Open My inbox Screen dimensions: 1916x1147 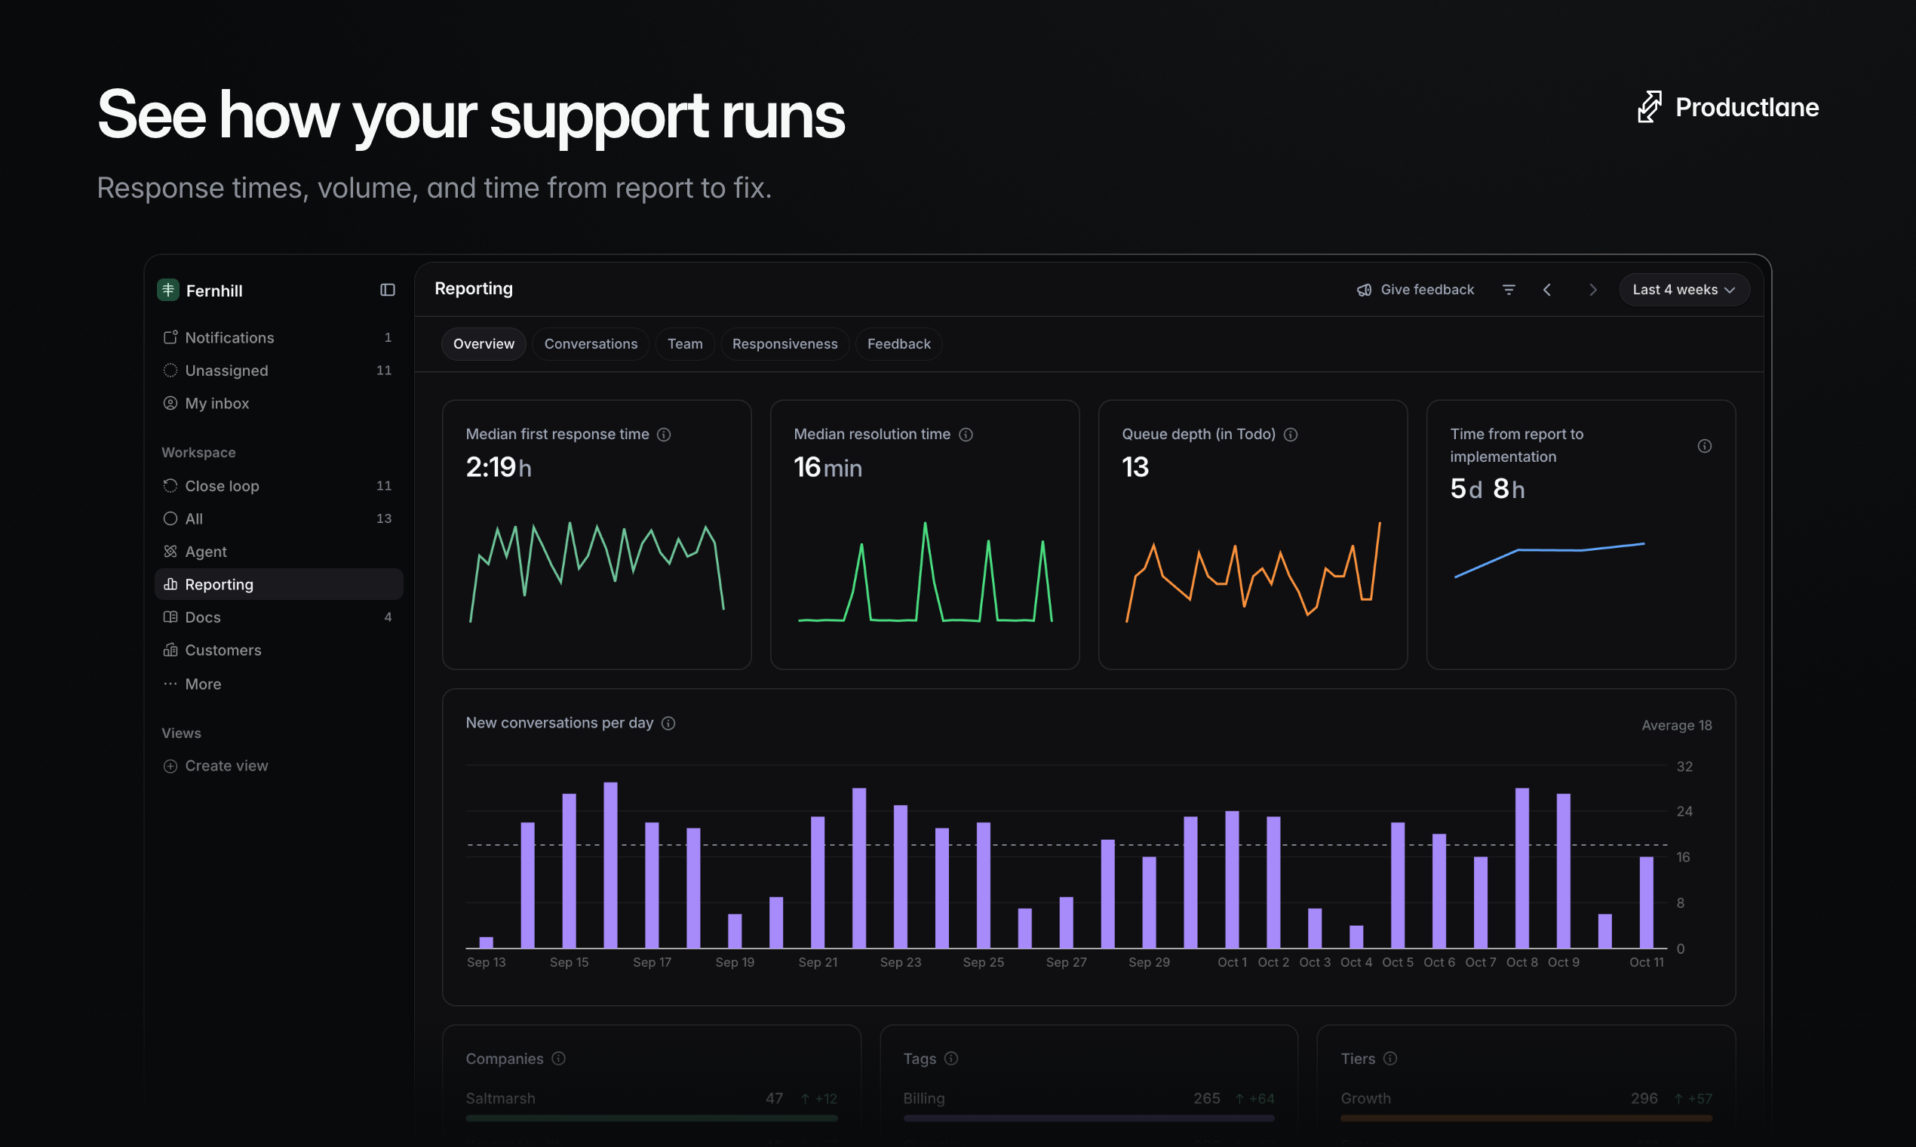[279, 404]
